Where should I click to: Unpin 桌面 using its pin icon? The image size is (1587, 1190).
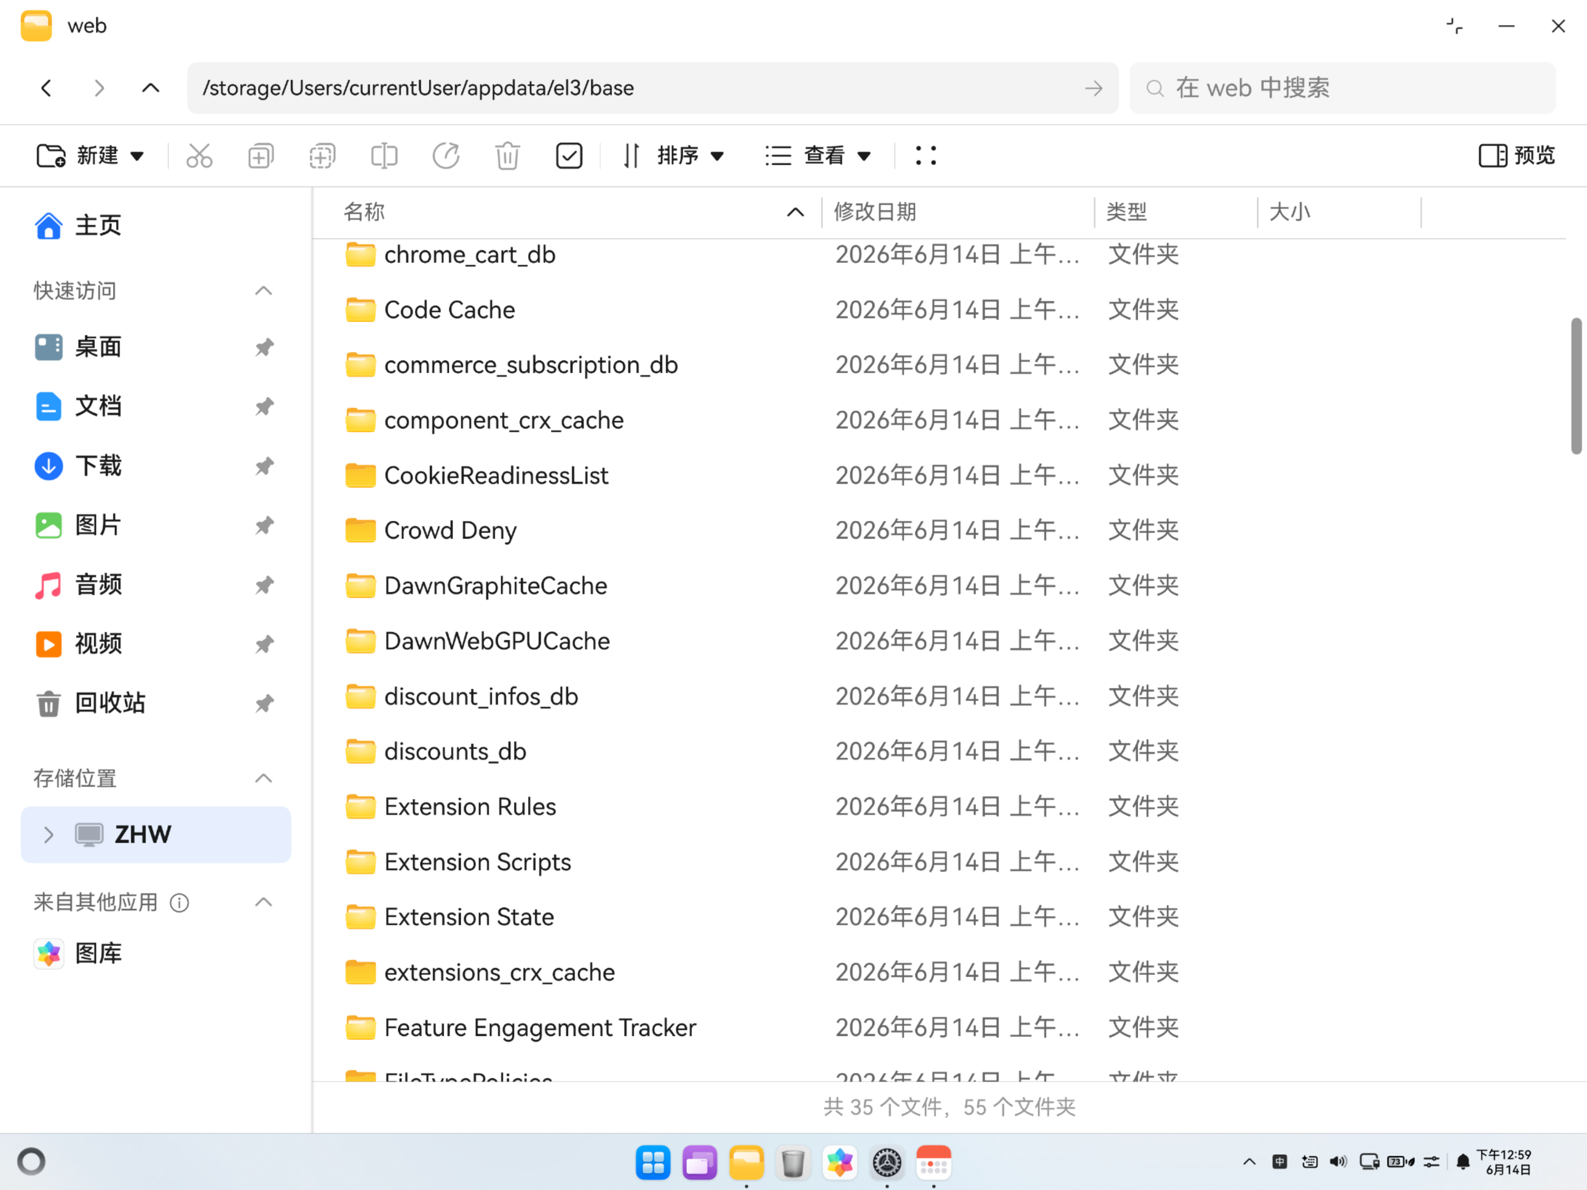(x=264, y=347)
